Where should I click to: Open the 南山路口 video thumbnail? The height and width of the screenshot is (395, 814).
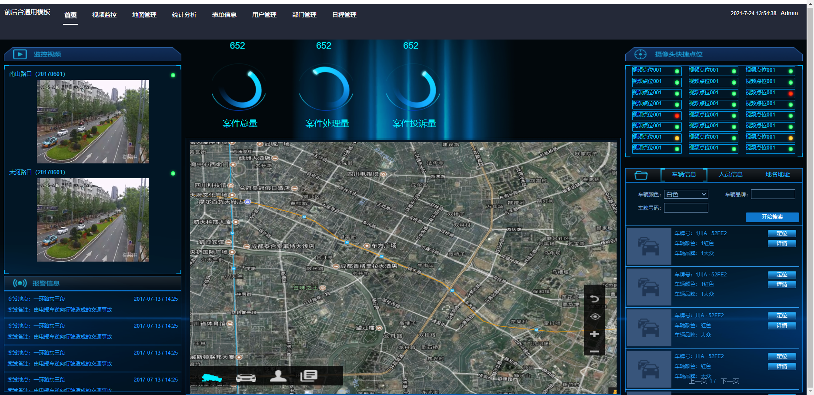pos(93,122)
